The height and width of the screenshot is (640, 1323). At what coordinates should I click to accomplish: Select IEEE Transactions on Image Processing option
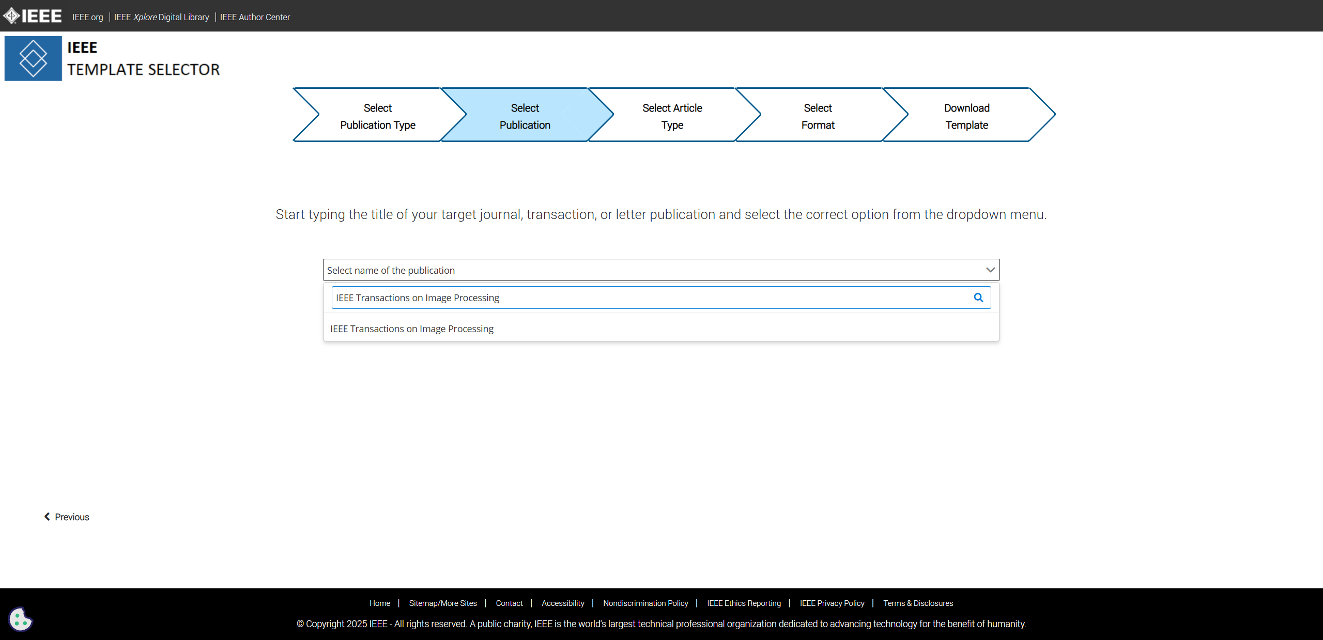click(x=412, y=329)
